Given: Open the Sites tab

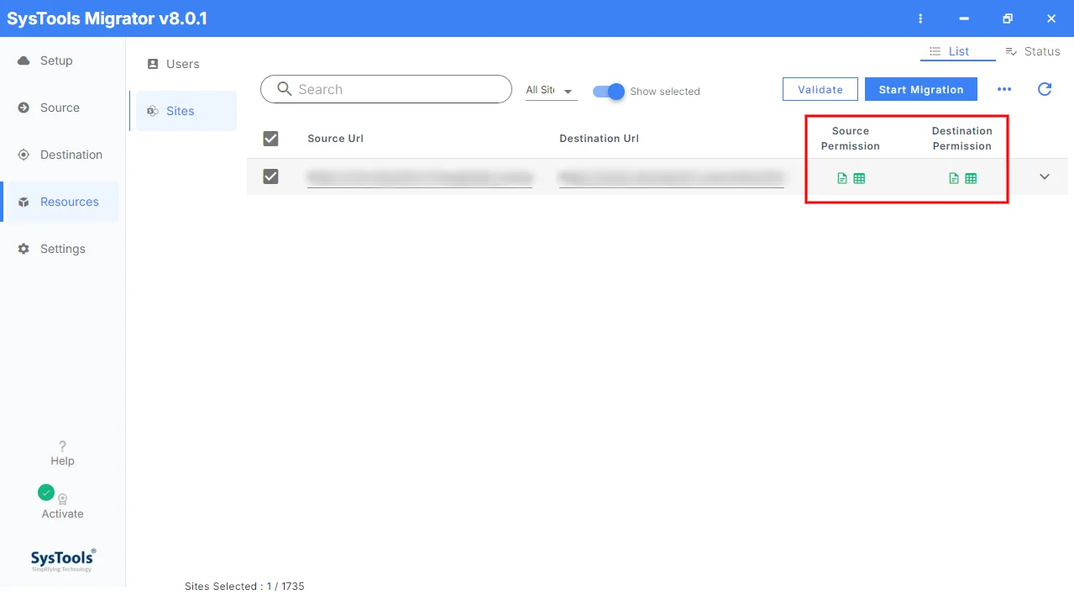Looking at the screenshot, I should click(186, 111).
